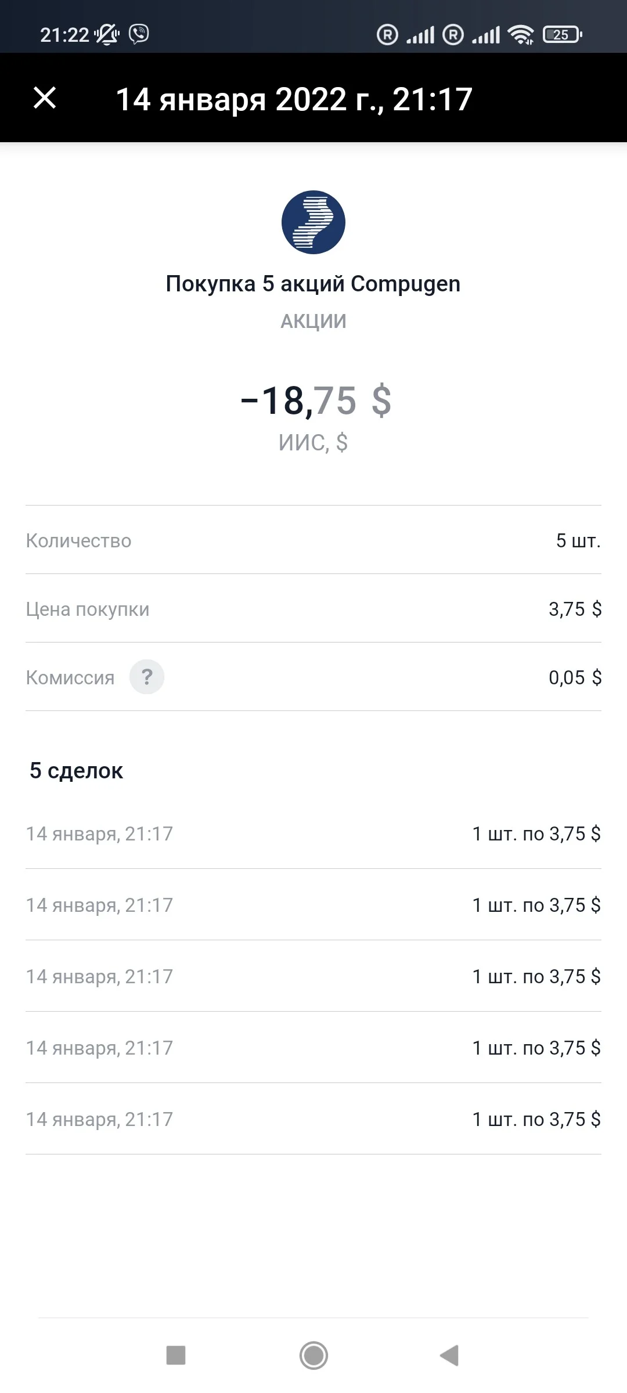Tap the header date '14 января 2022 г., 21:17'
Screen dimensions: 627x1393
coord(294,99)
